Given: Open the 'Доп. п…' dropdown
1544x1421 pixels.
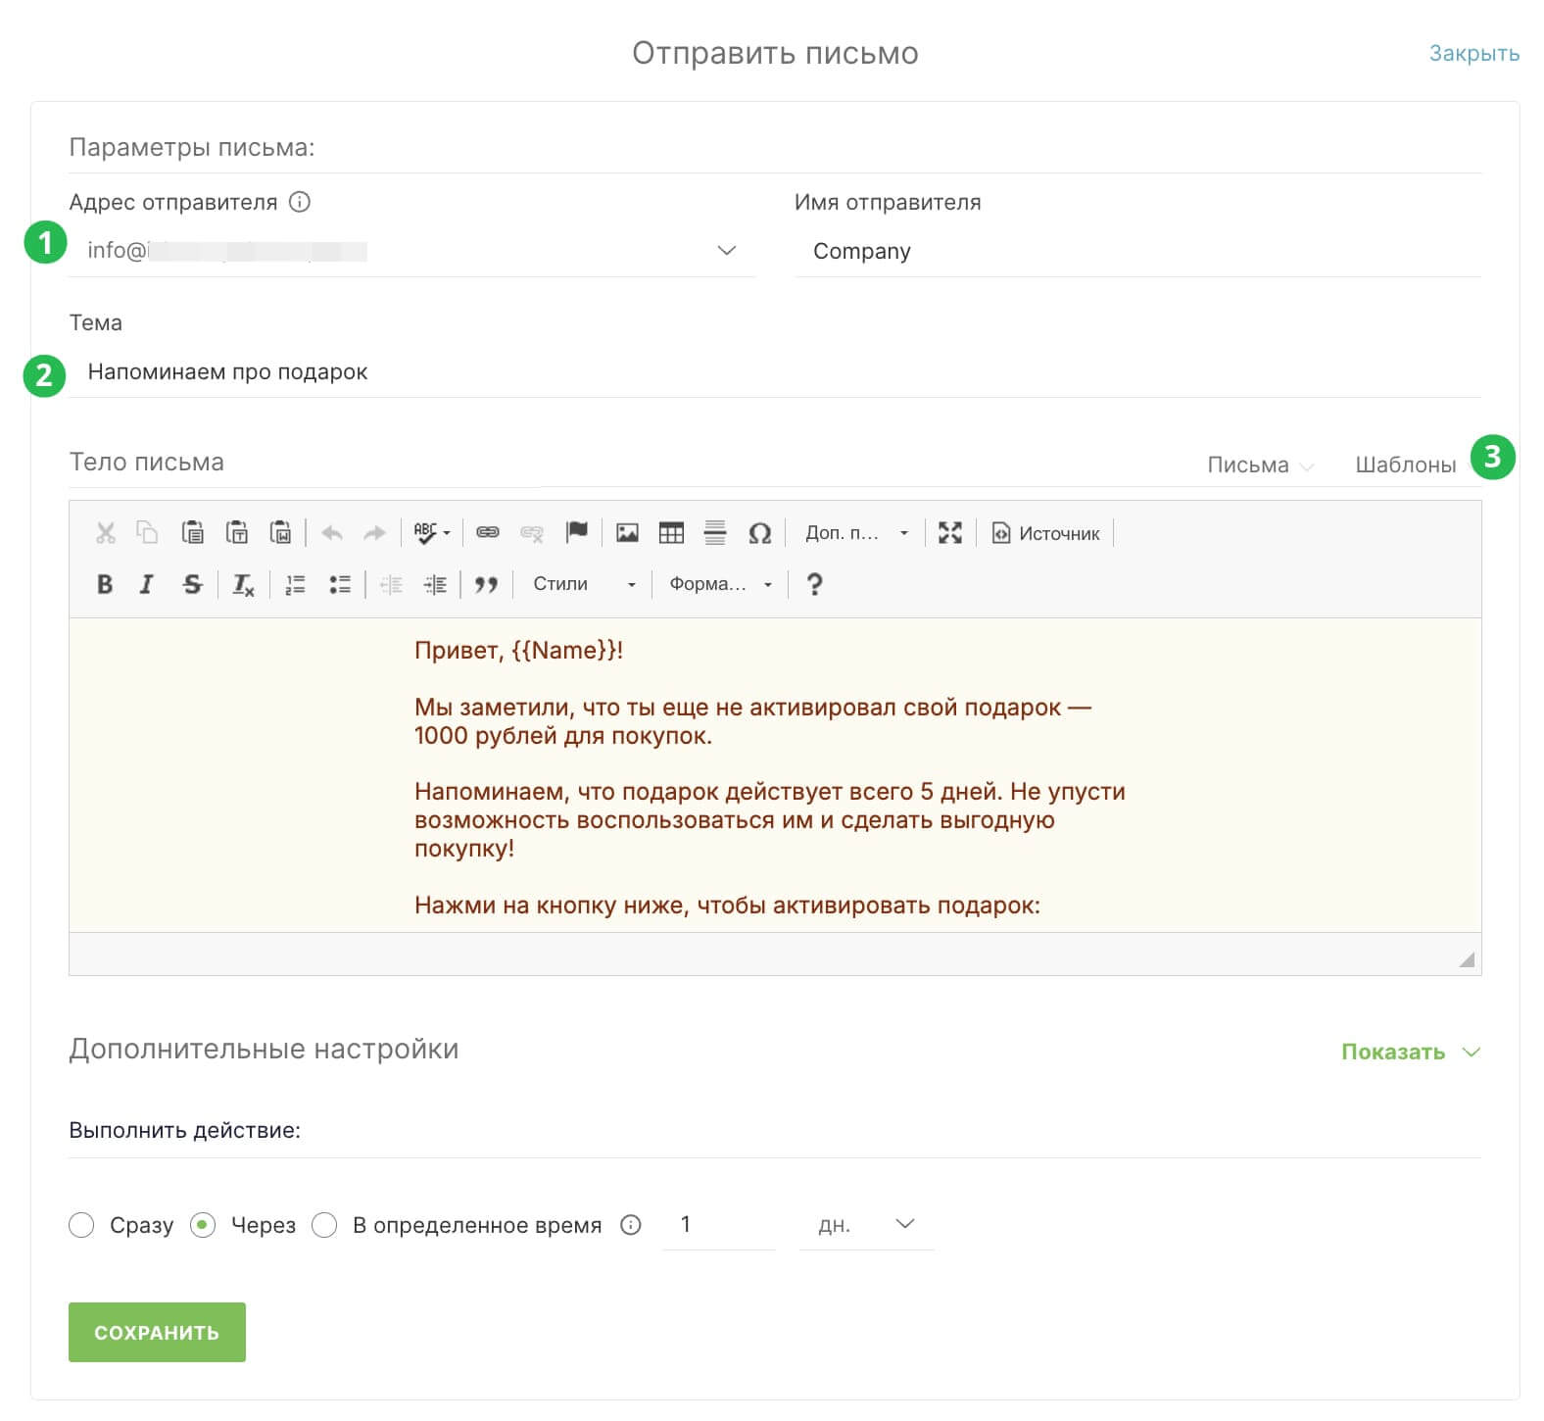Looking at the screenshot, I should [x=857, y=533].
